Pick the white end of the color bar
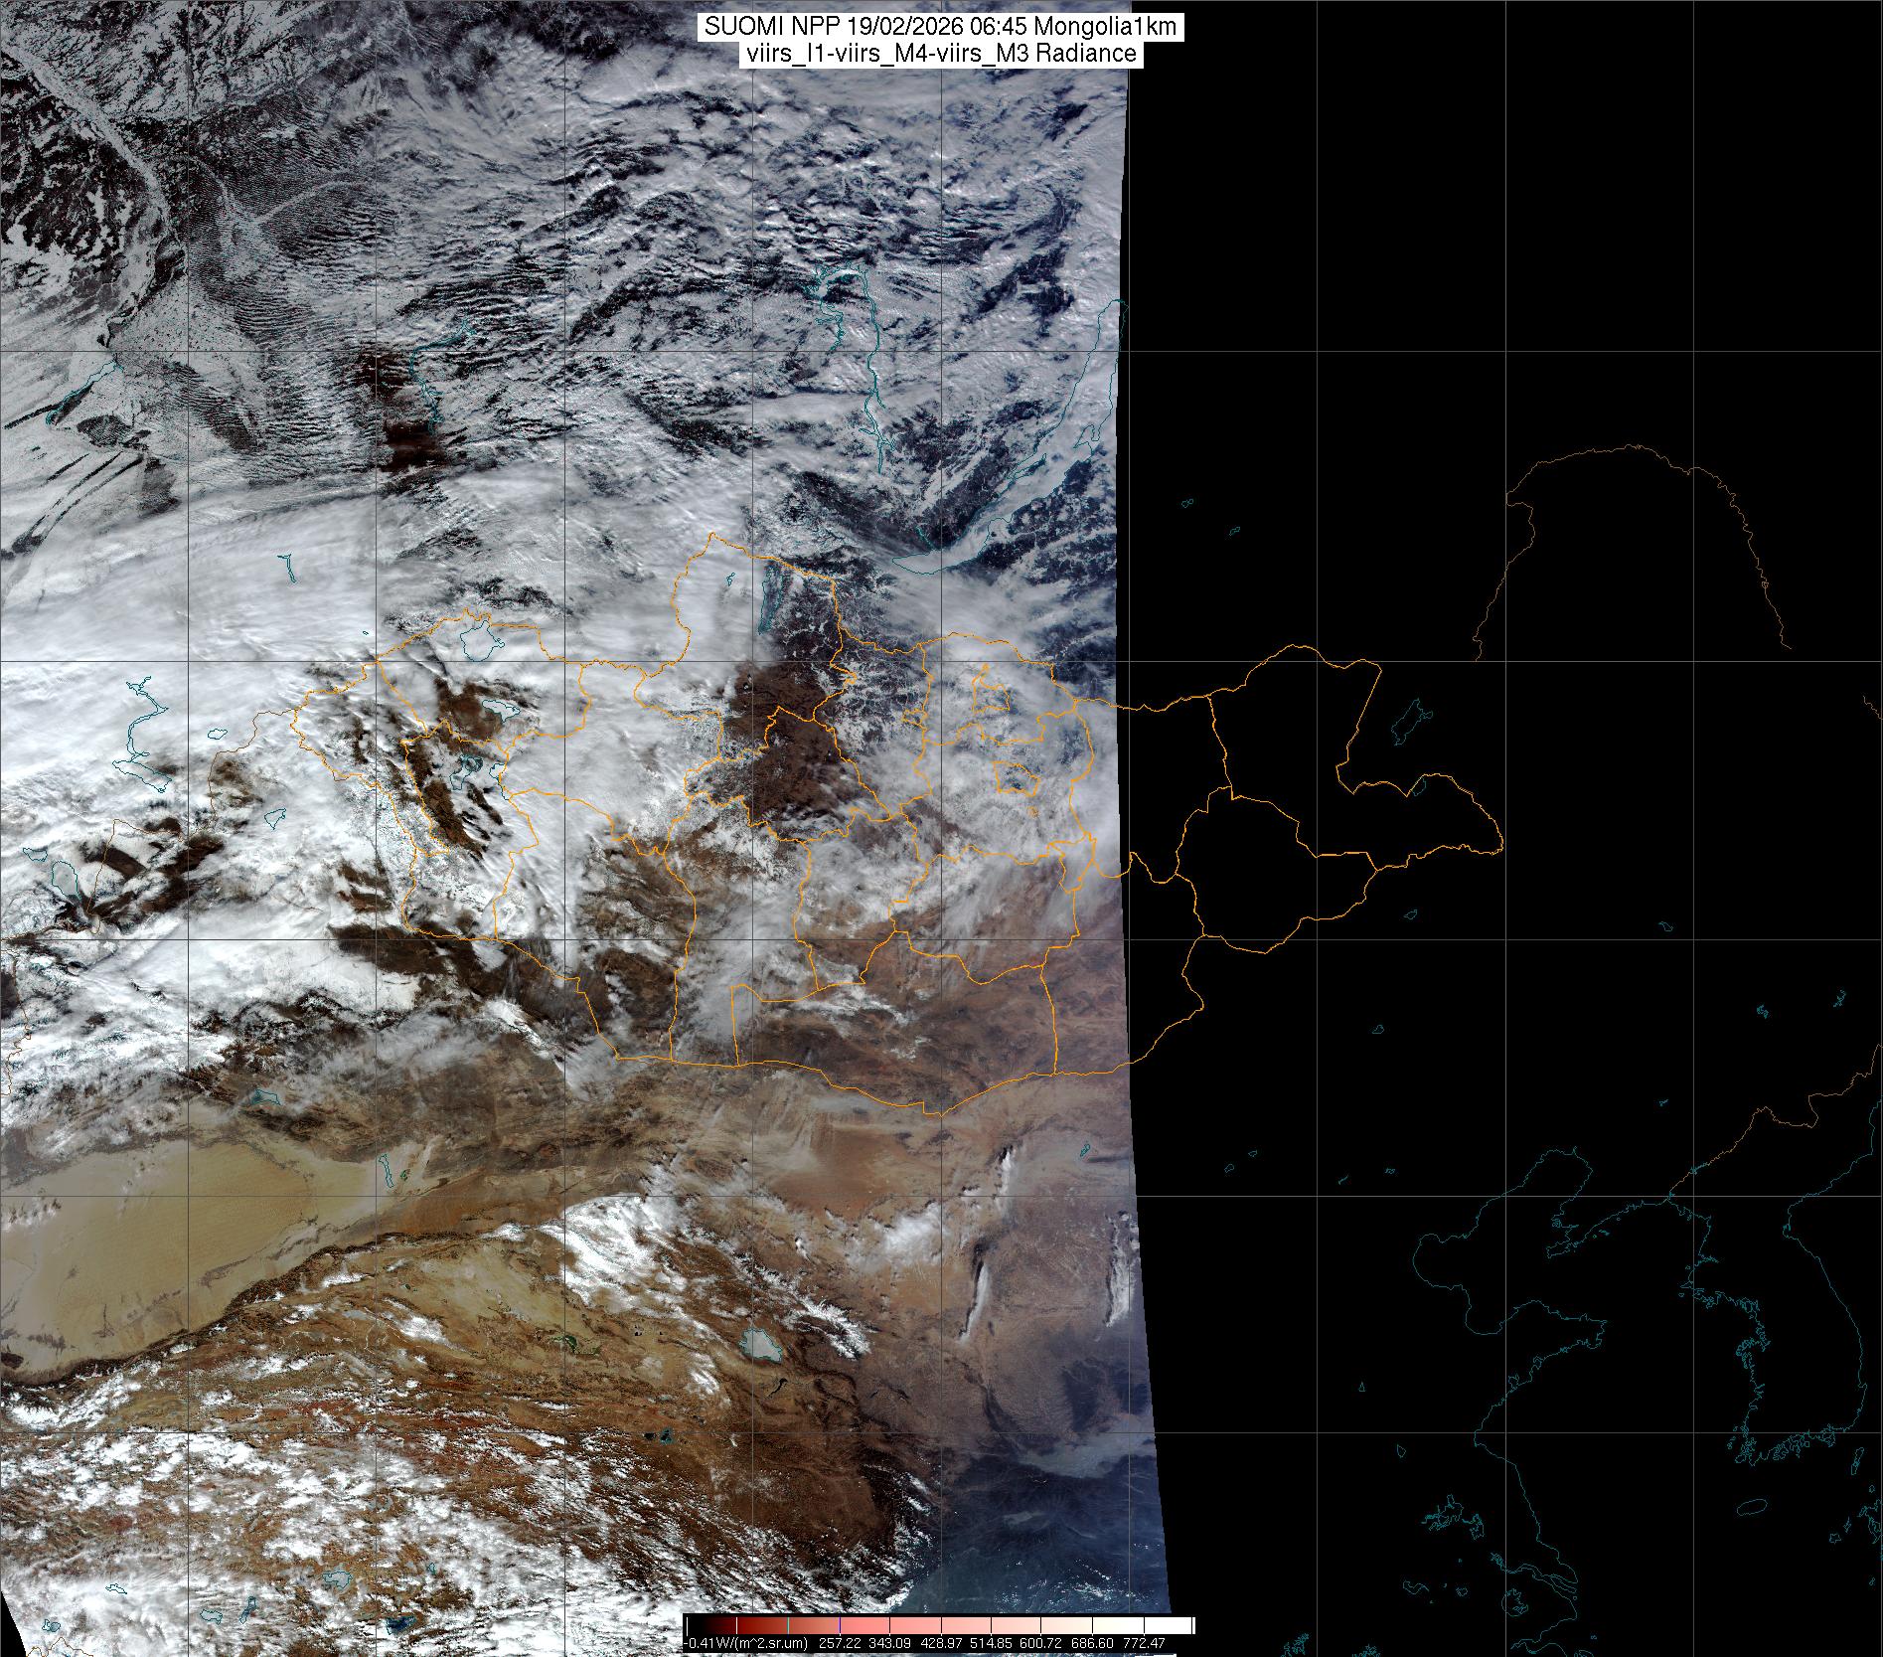The image size is (1883, 1657). pyautogui.click(x=1182, y=1627)
